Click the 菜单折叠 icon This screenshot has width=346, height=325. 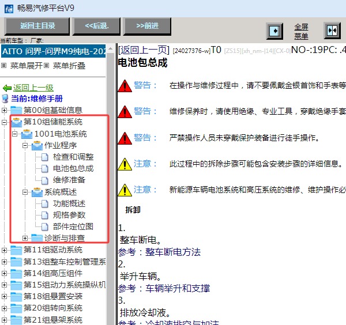46,66
